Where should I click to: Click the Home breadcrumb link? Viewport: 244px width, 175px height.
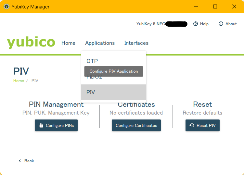point(19,81)
